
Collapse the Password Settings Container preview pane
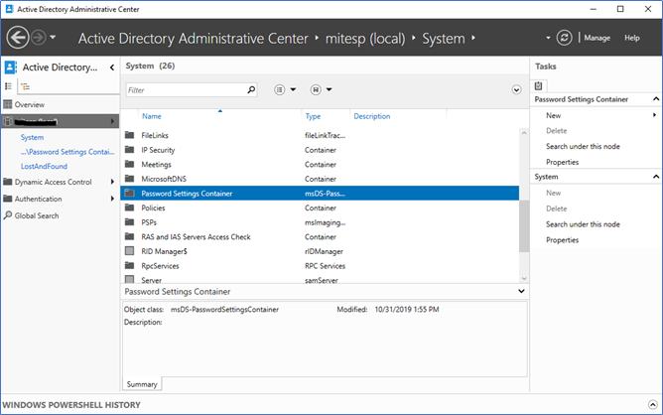pos(522,292)
